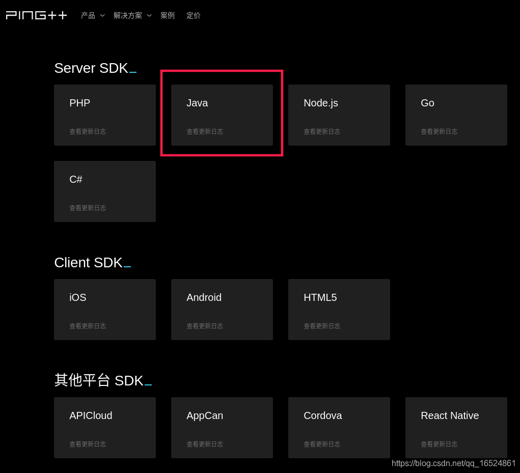
Task: Go to the 案例 page
Action: coord(168,16)
